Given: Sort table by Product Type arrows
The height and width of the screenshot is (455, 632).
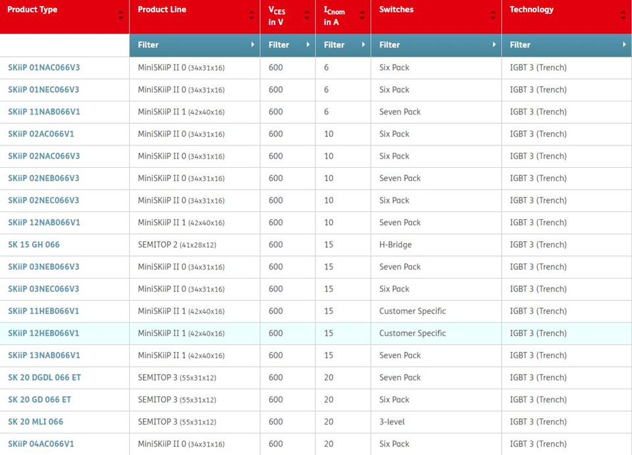Looking at the screenshot, I should (120, 16).
